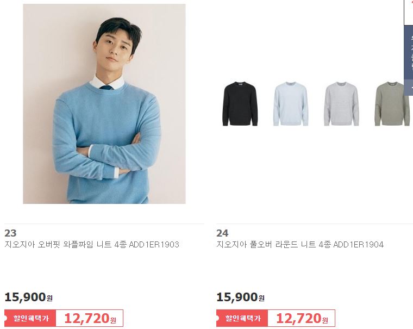
Task: Open the model photo in the blue waffle knit
Action: pos(104,104)
